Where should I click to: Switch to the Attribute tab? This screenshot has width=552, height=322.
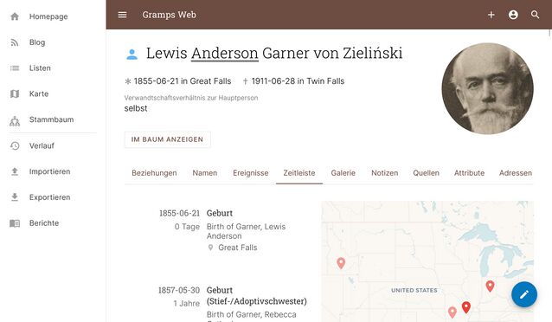(x=469, y=173)
